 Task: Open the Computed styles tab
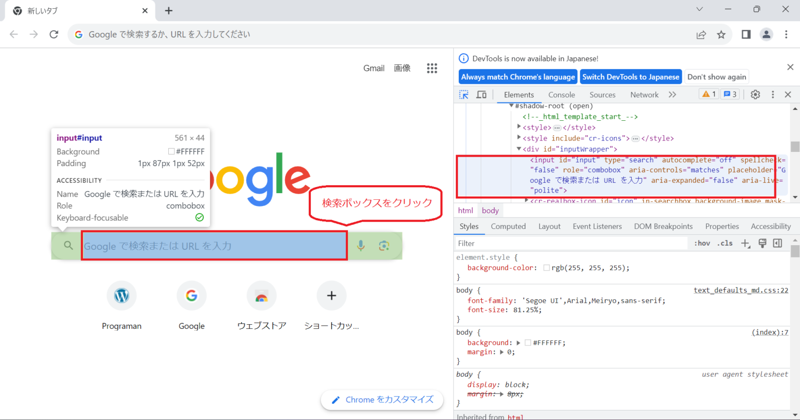(508, 226)
